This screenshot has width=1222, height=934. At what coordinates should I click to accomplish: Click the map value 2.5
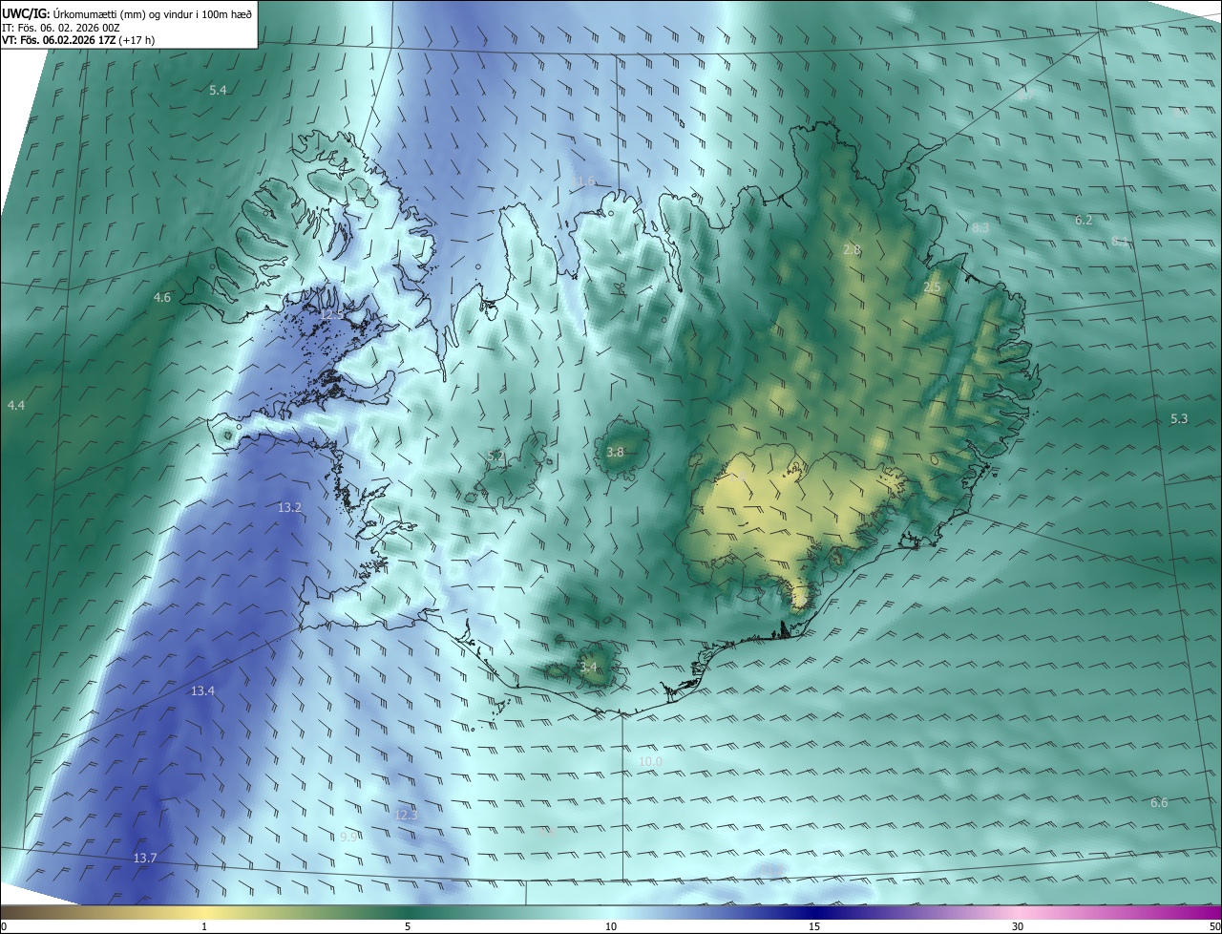[x=932, y=287]
